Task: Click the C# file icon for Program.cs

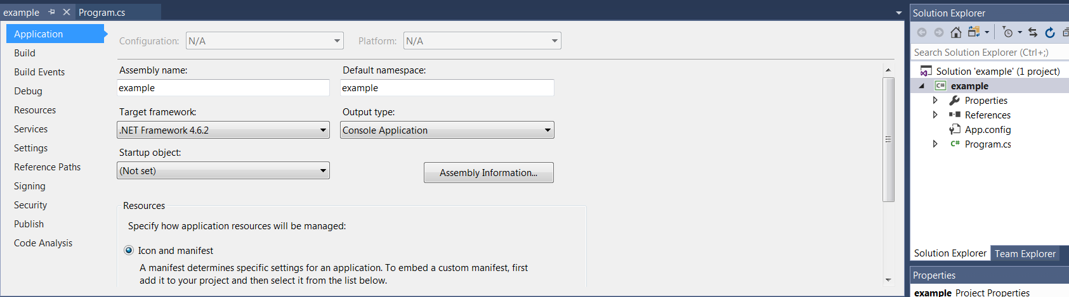Action: coord(955,144)
